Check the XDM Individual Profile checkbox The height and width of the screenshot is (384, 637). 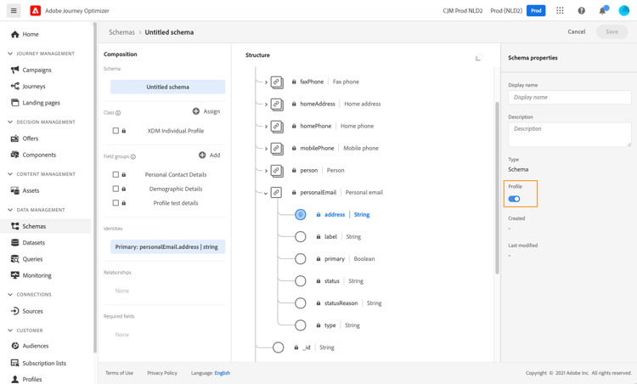(116, 131)
